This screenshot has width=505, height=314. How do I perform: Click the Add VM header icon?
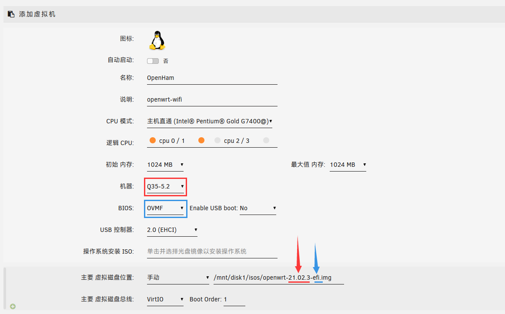click(x=11, y=14)
